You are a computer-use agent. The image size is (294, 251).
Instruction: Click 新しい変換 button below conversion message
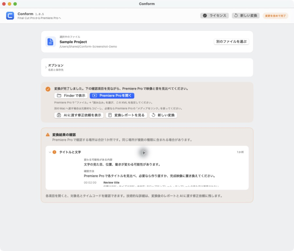click(x=163, y=115)
